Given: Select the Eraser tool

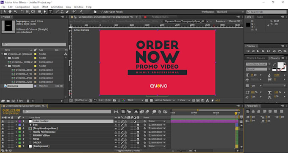Looking at the screenshot, I should tap(67, 12).
